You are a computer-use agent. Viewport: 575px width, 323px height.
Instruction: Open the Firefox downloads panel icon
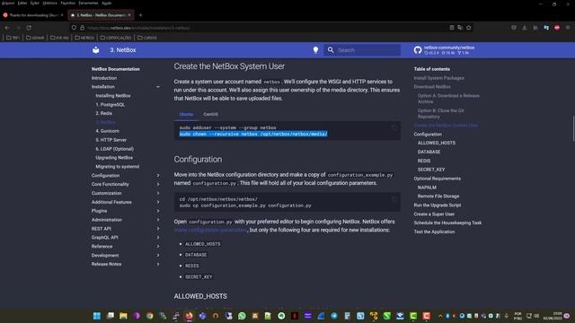coord(525,28)
